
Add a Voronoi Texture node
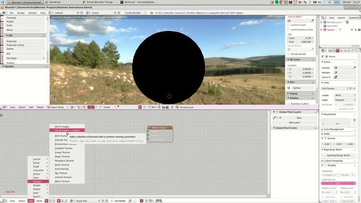pos(67,177)
